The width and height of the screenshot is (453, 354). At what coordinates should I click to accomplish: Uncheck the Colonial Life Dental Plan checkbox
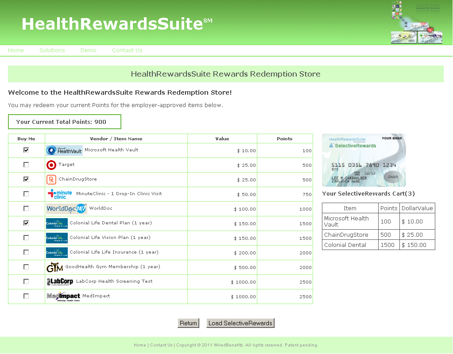click(26, 223)
